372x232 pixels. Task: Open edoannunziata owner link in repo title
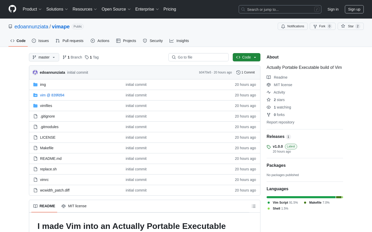31,27
